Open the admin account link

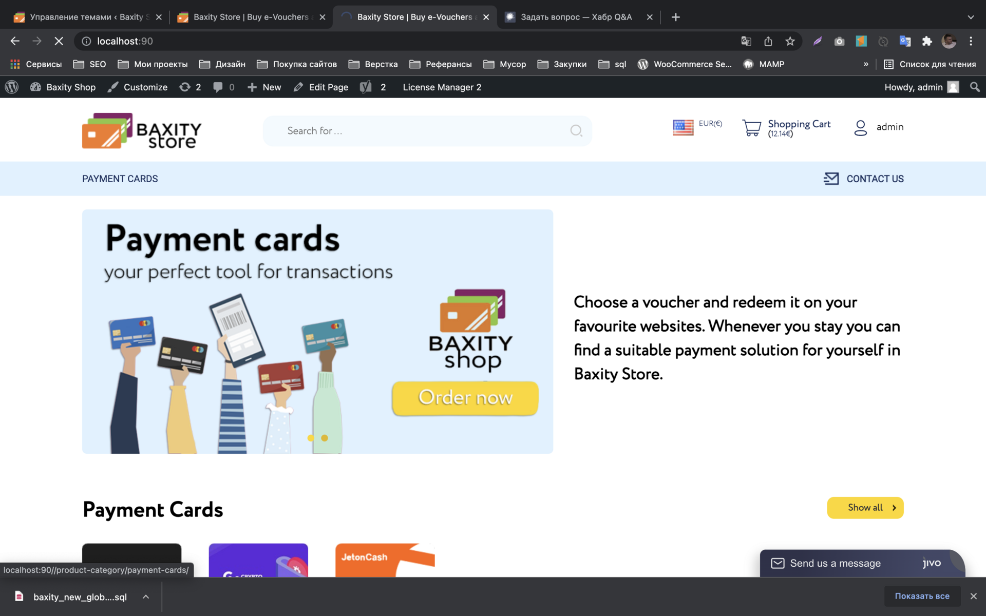(x=890, y=127)
